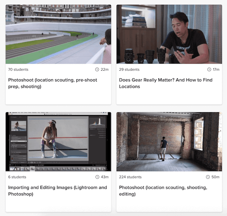Click the 17m duration text

216,69
